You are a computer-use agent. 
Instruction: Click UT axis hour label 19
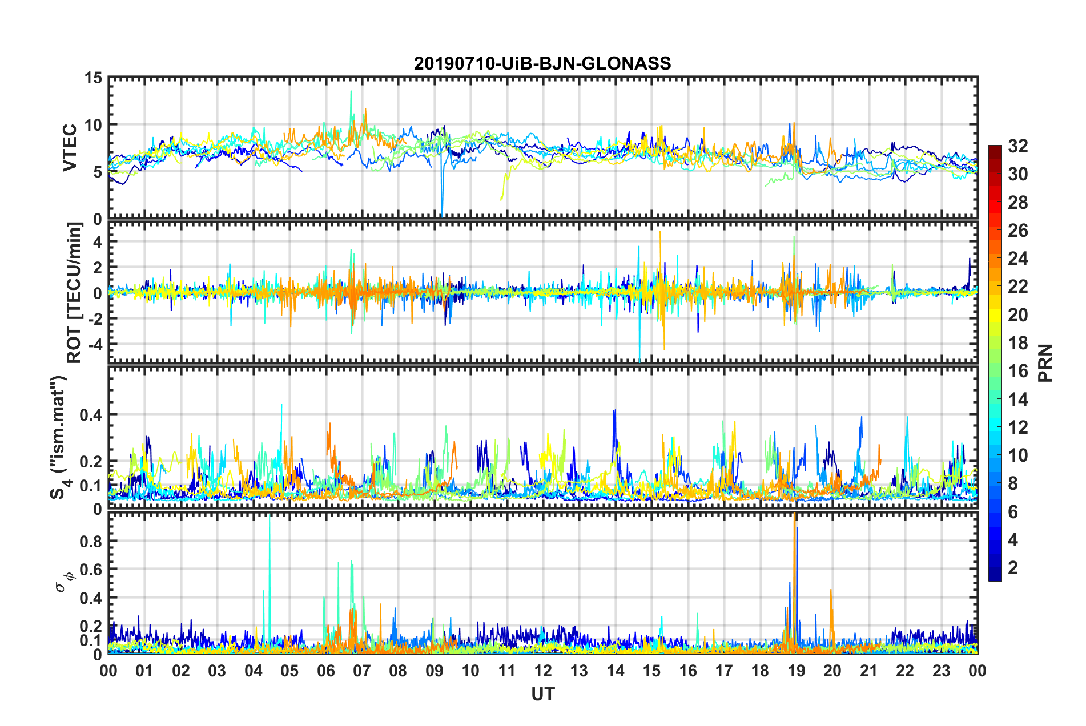click(x=797, y=671)
